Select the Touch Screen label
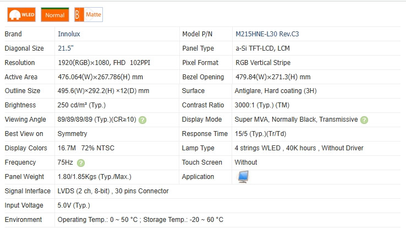The height and width of the screenshot is (228, 406). point(202,162)
